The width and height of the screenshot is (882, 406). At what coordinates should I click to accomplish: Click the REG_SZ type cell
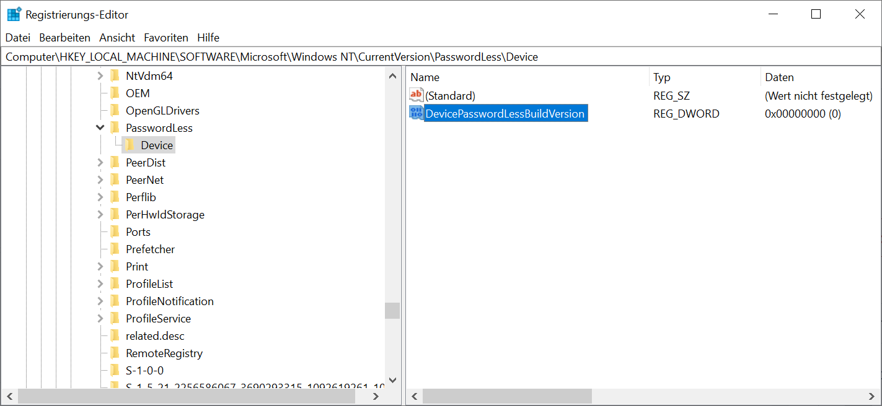(x=671, y=96)
